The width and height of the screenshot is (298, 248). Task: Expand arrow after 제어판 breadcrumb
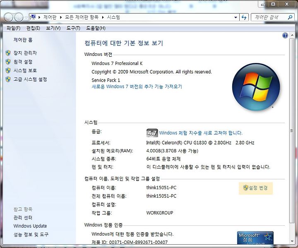61,17
